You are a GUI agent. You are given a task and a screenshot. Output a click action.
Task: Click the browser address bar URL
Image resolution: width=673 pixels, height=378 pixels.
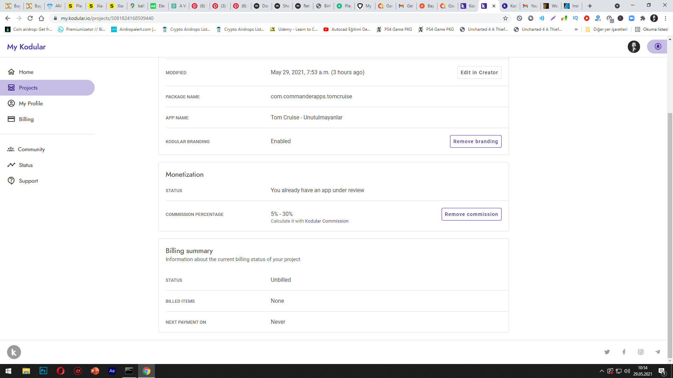point(107,18)
